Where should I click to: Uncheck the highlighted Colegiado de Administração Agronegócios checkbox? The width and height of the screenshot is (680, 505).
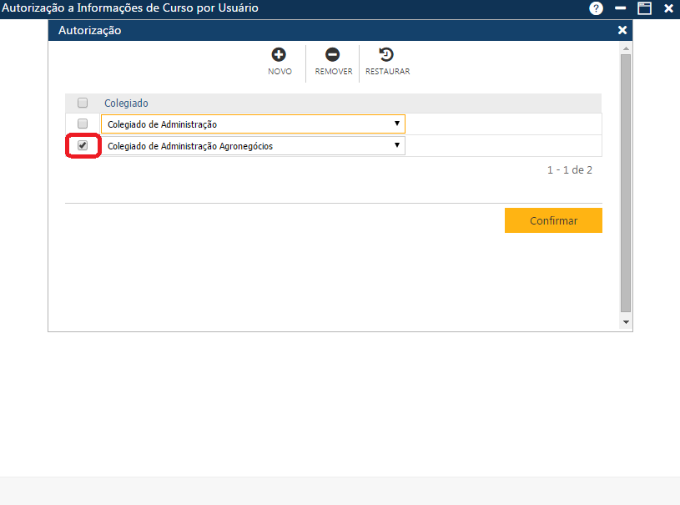pyautogui.click(x=81, y=144)
